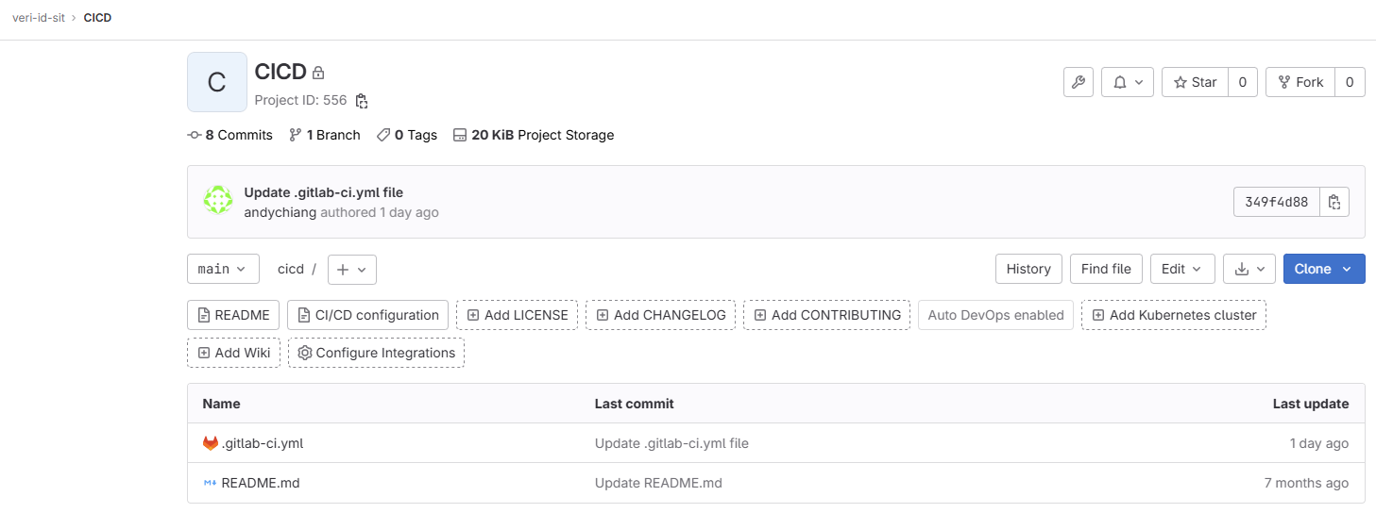Image resolution: width=1376 pixels, height=513 pixels.
Task: Click the History button
Action: (1028, 269)
